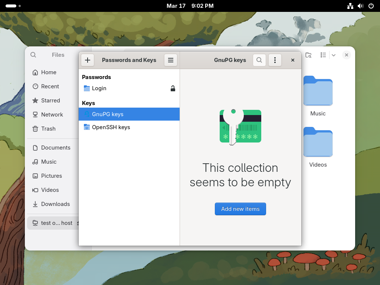Click the network icon in the top bar

[x=350, y=6]
